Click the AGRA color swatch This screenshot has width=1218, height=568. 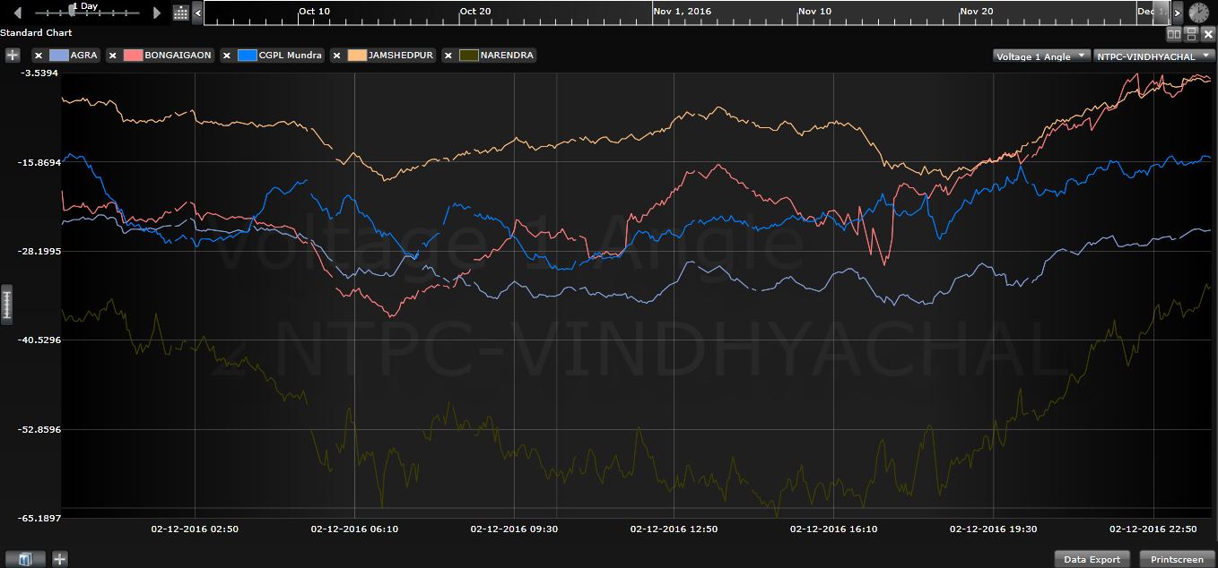59,56
